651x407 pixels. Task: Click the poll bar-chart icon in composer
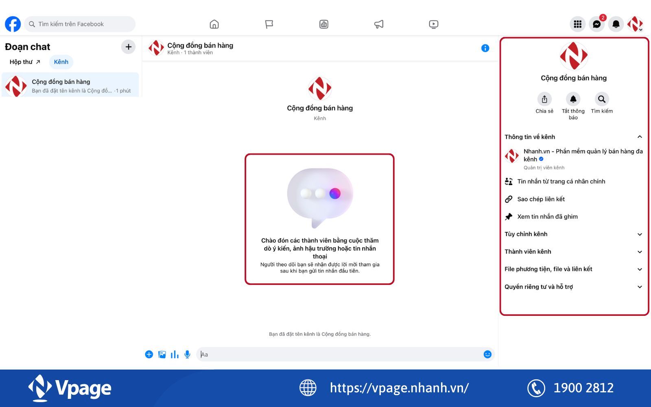(175, 354)
